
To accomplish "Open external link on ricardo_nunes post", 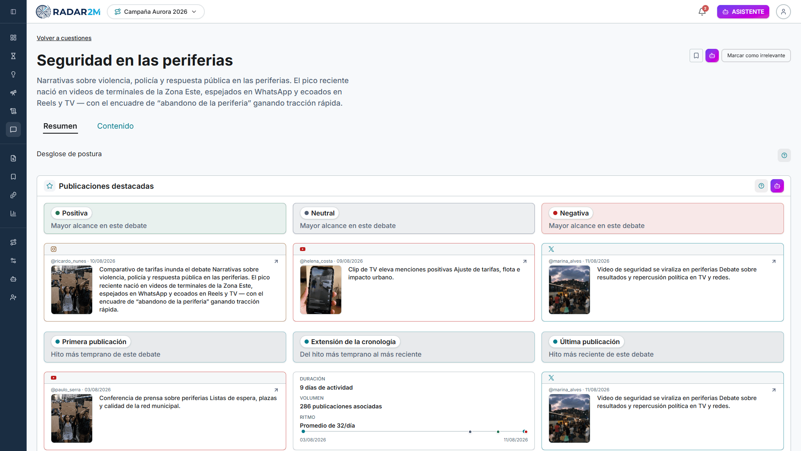I will pyautogui.click(x=276, y=261).
